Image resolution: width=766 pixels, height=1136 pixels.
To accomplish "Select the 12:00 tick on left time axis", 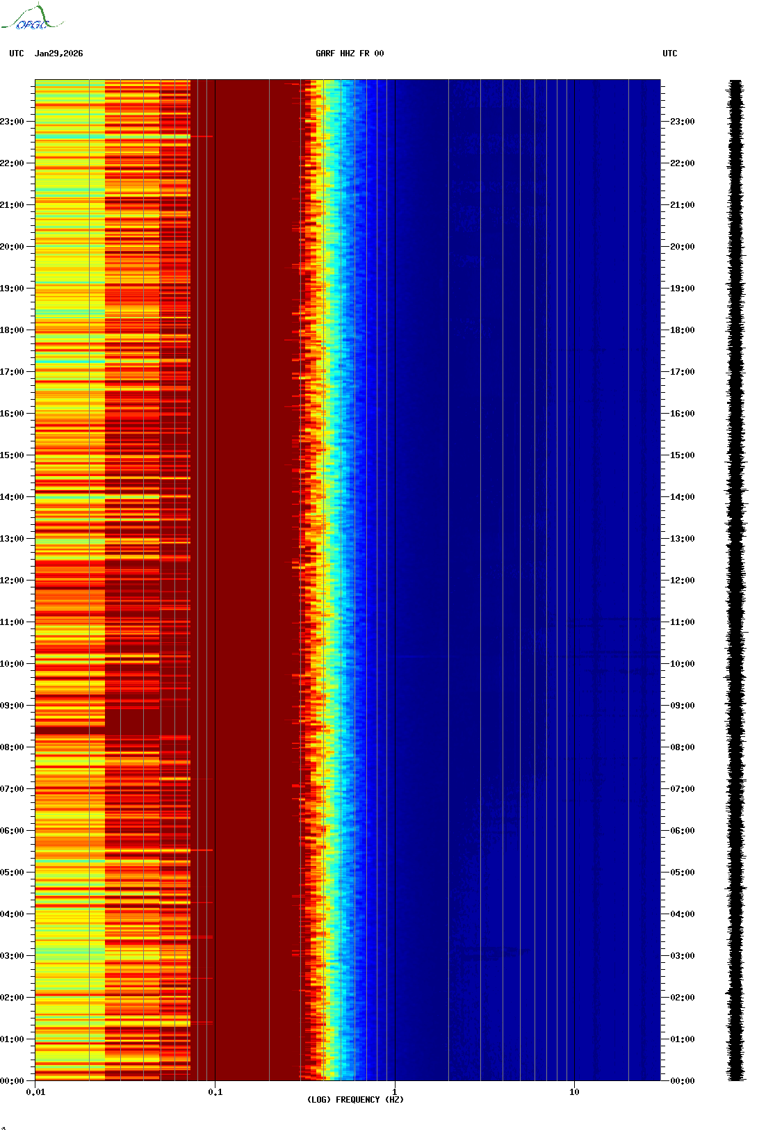I will [x=13, y=581].
